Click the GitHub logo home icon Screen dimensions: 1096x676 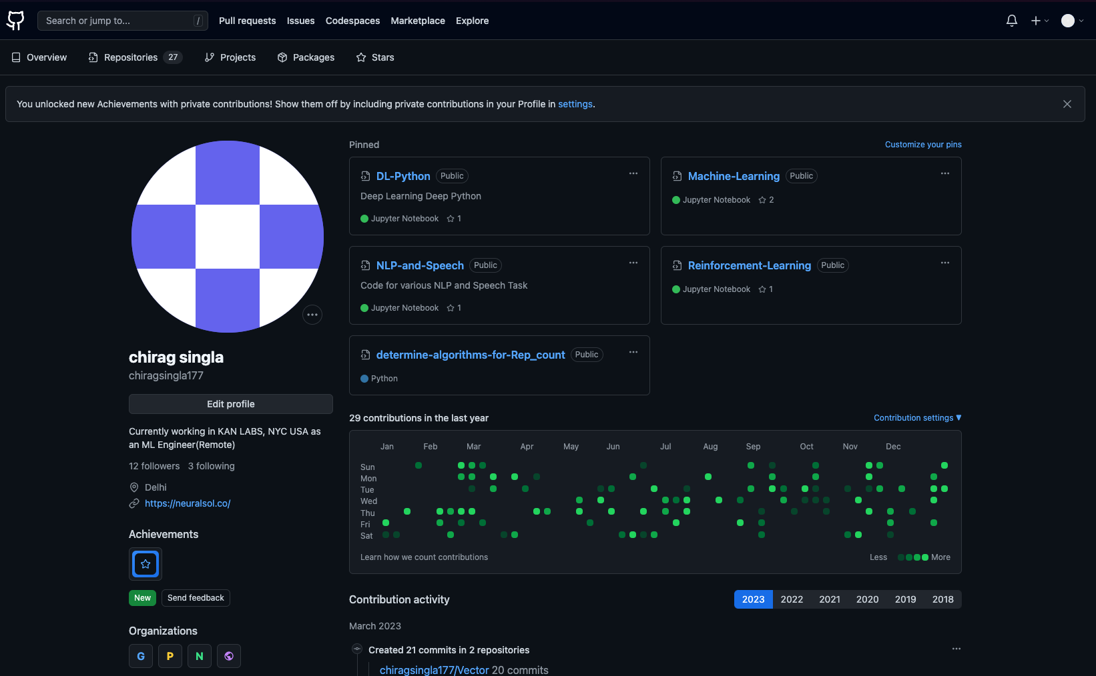click(x=15, y=21)
